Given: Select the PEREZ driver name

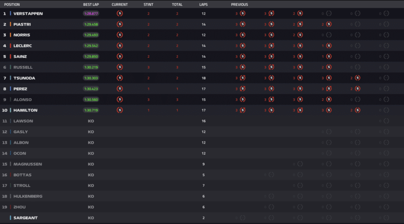Looking at the screenshot, I should [x=21, y=89].
